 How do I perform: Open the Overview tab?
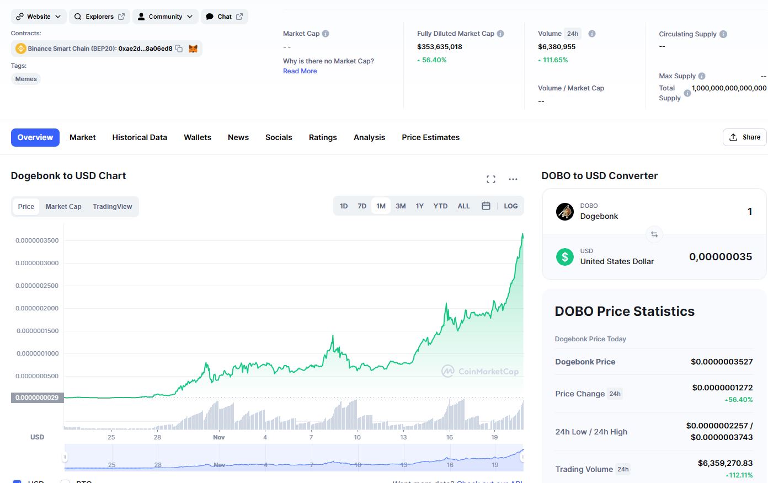pos(35,137)
